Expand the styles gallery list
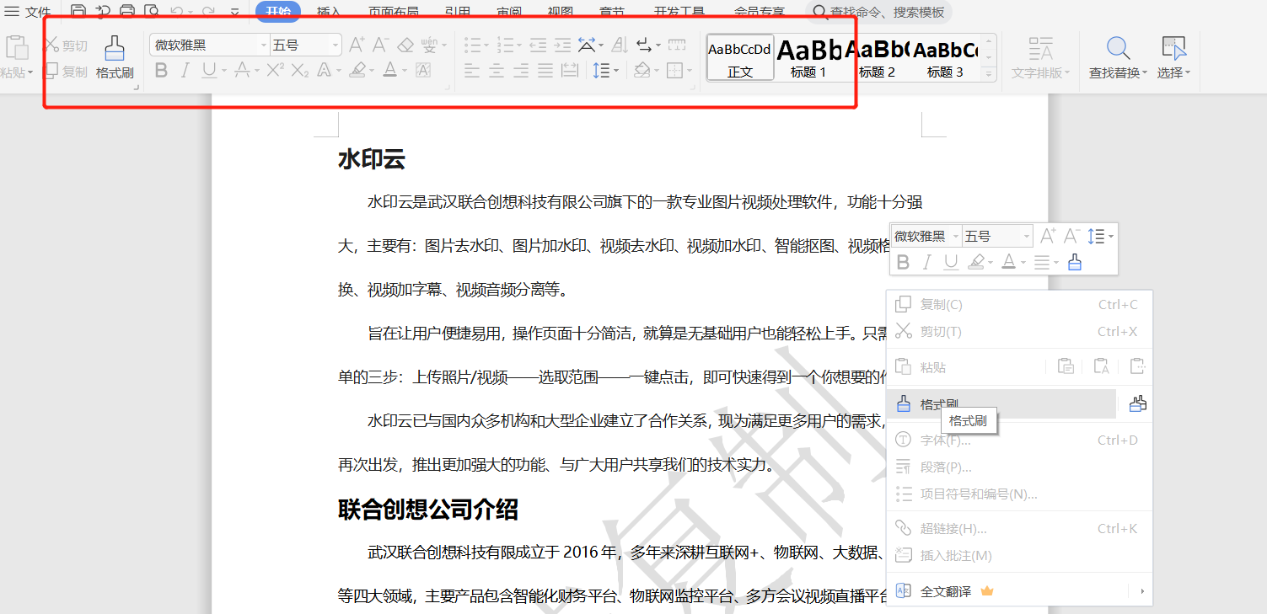The width and height of the screenshot is (1267, 614). click(x=989, y=74)
